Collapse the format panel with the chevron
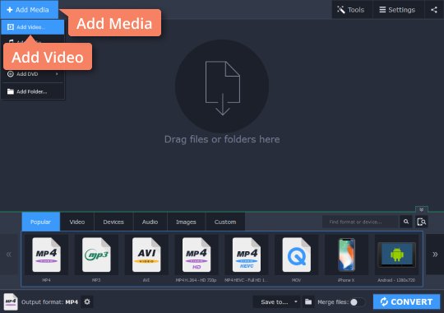 [421, 209]
